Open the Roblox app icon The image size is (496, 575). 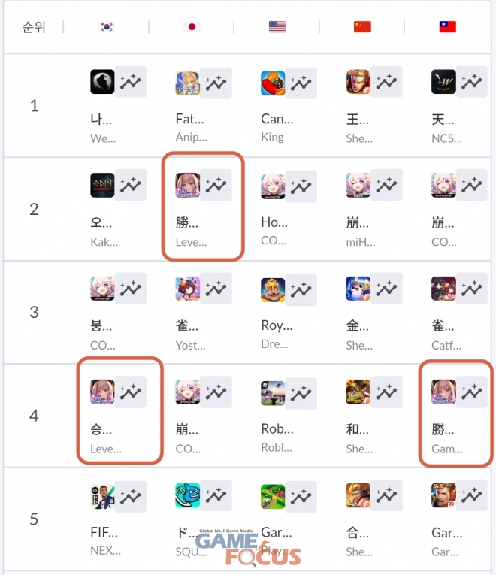(273, 393)
